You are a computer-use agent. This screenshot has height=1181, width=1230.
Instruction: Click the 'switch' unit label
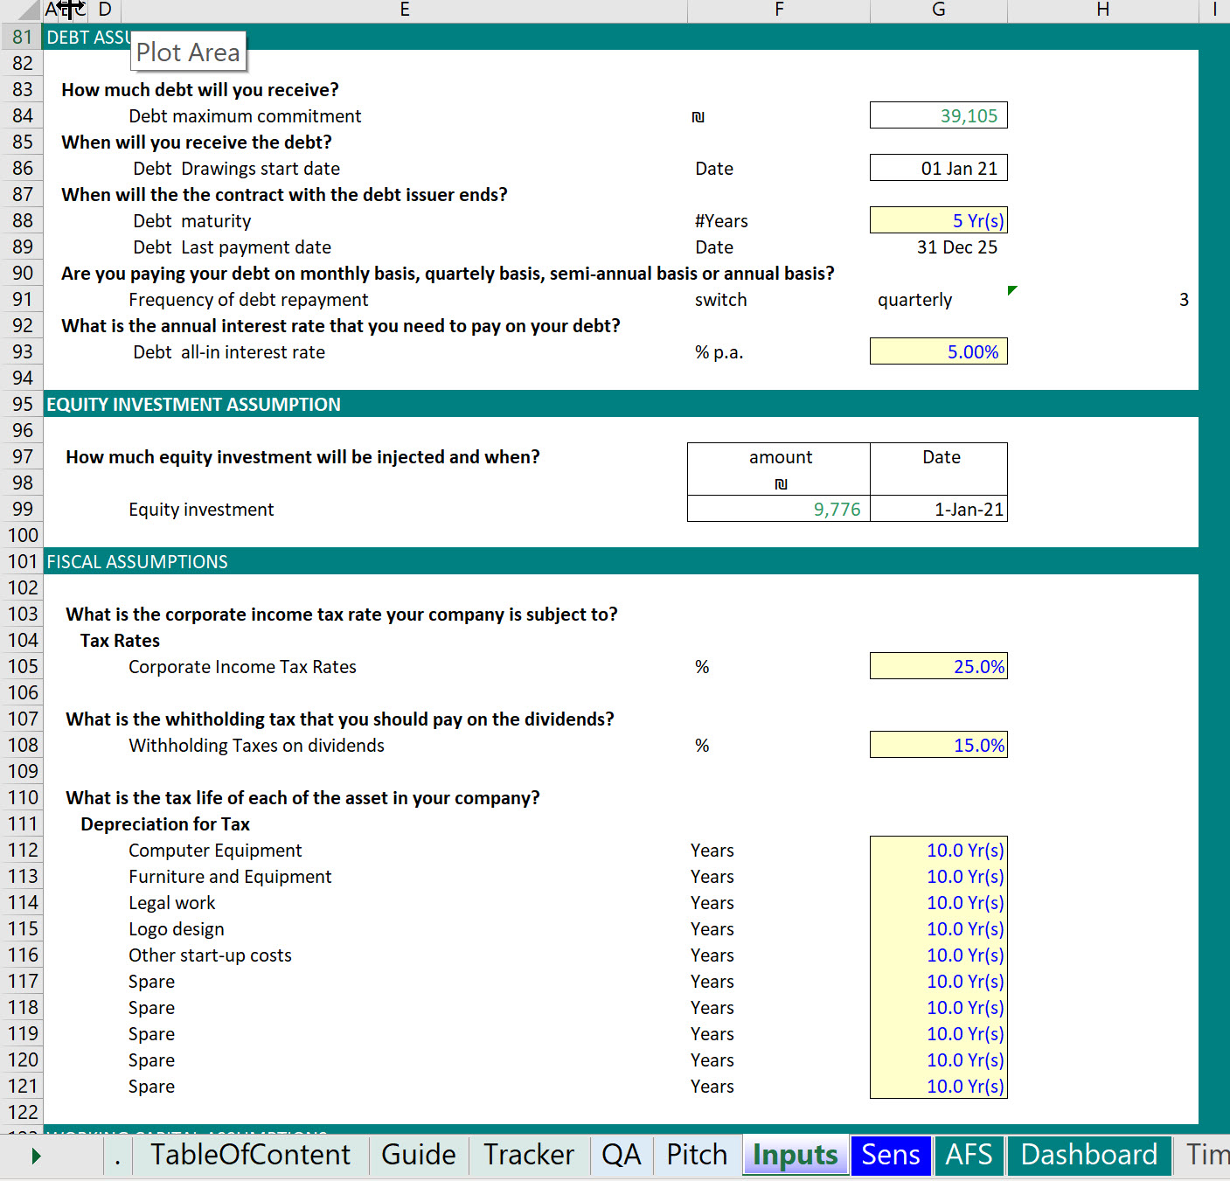pos(721,300)
